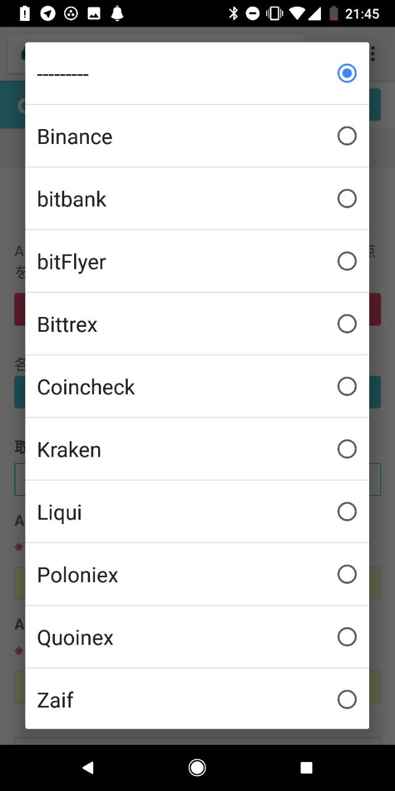Tap the notification bell status icon
The height and width of the screenshot is (791, 395).
[x=117, y=14]
